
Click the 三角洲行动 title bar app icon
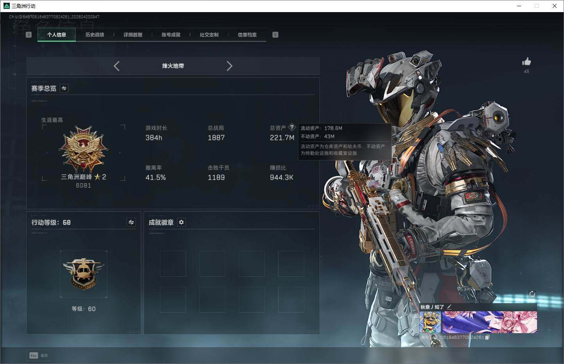[x=6, y=6]
